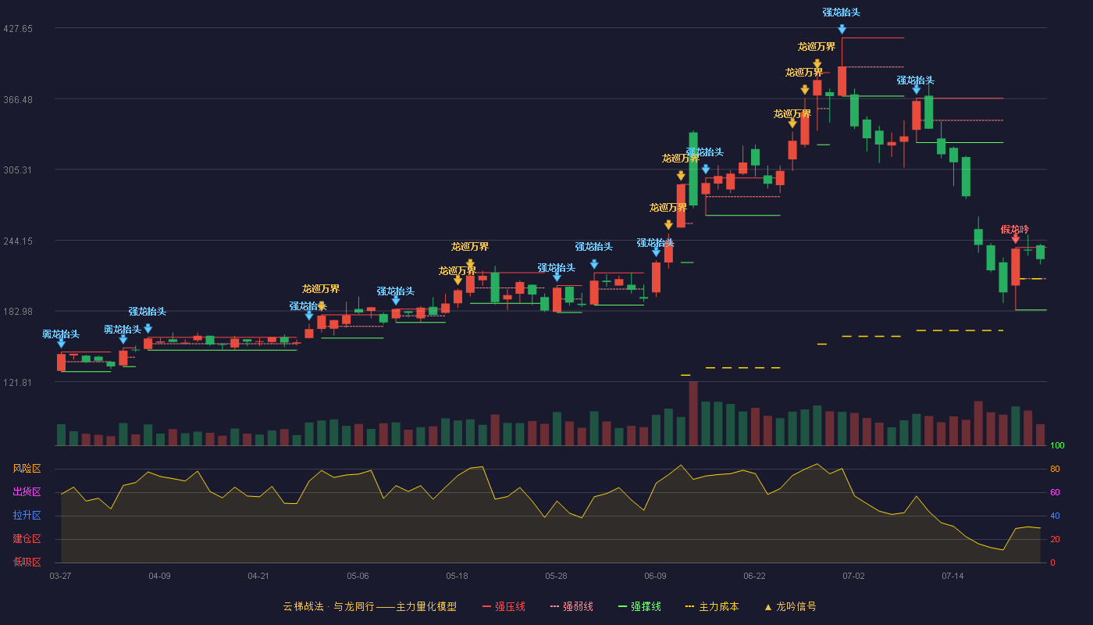Select the 拉升区 zone label
This screenshot has height=625, width=1093.
(27, 516)
